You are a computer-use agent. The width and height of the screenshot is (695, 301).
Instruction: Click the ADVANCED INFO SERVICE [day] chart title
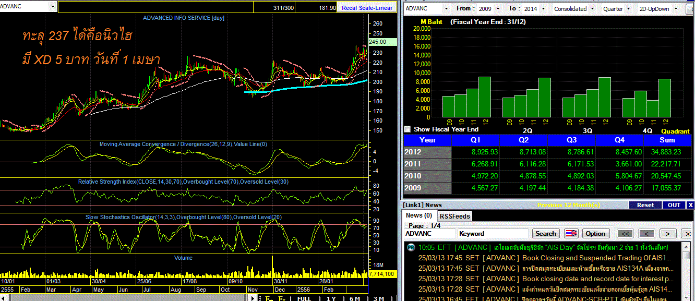(x=184, y=18)
